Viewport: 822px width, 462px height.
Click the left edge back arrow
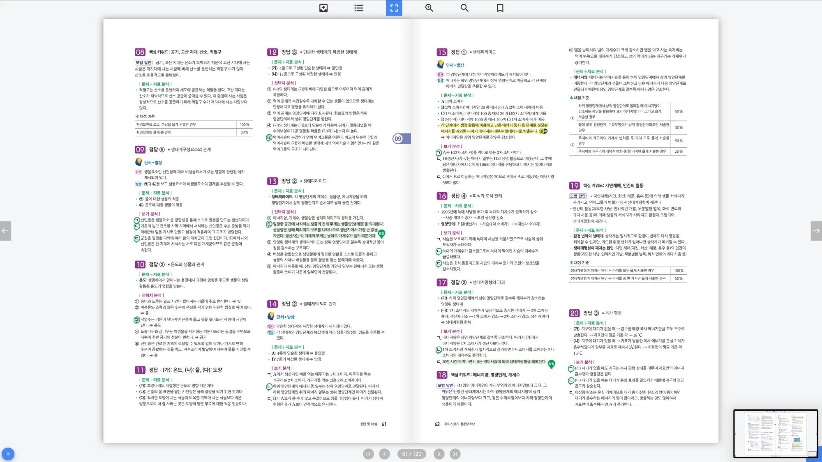point(5,231)
